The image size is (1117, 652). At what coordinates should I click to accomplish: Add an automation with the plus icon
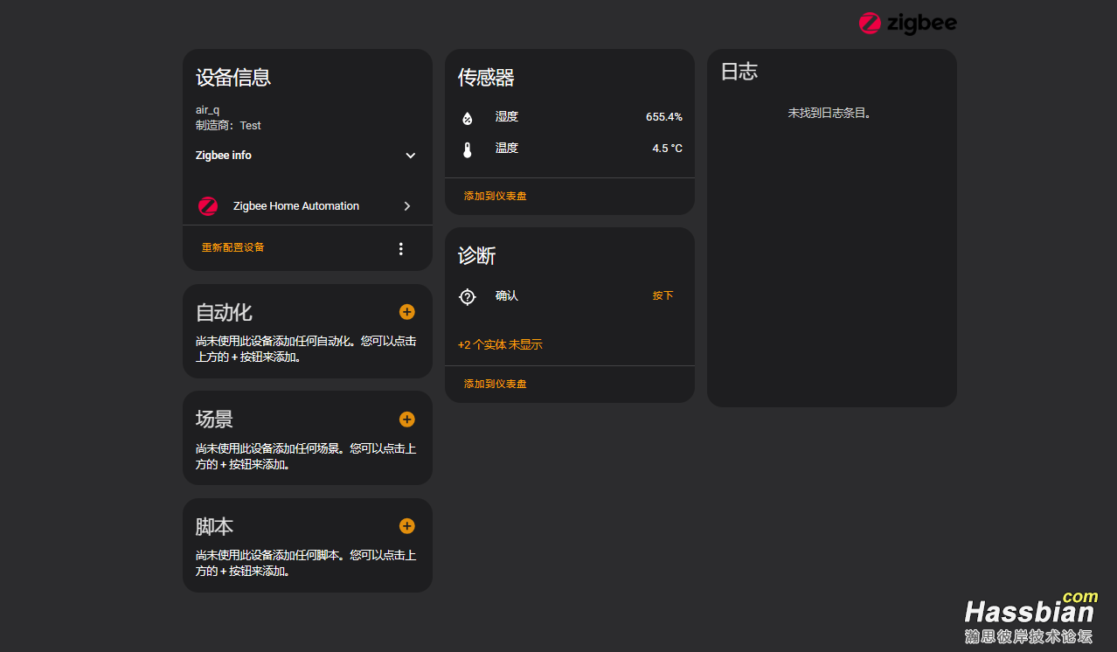pos(407,312)
